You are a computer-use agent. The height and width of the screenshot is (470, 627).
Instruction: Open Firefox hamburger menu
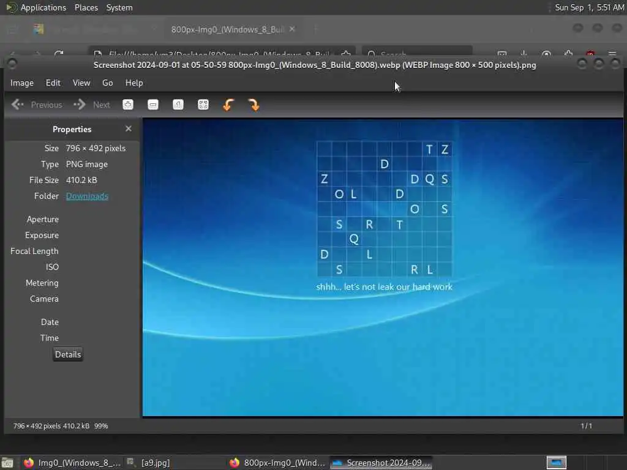[x=612, y=54]
